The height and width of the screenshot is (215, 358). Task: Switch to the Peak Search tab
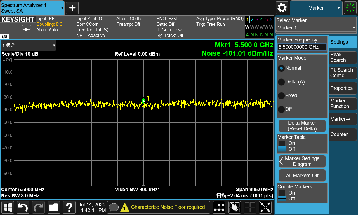(x=343, y=57)
